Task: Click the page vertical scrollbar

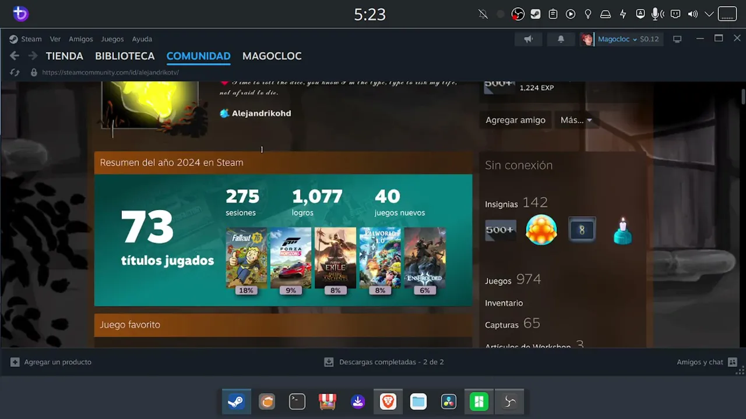Action: [x=743, y=97]
